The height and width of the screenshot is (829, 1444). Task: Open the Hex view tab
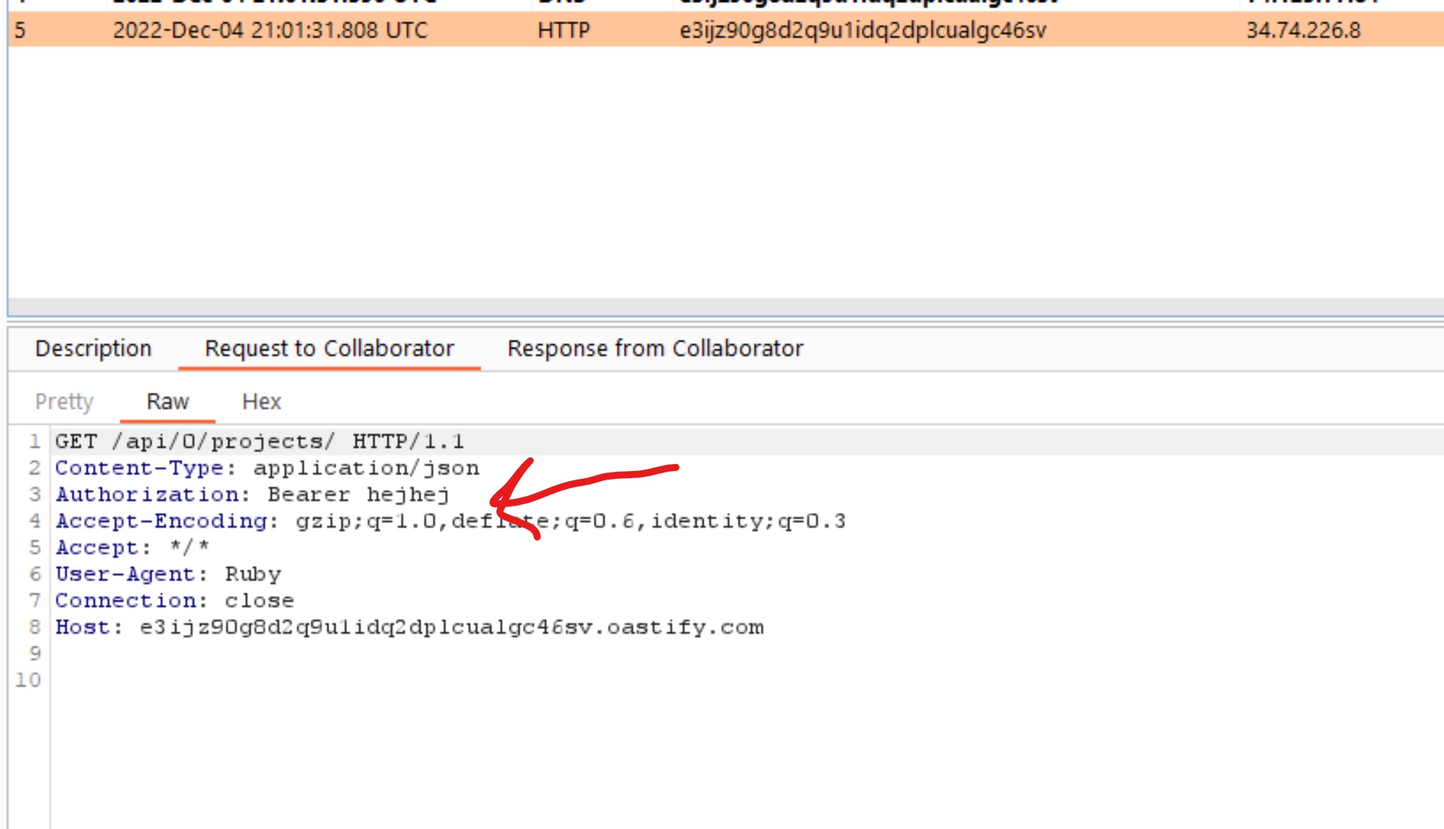tap(261, 402)
